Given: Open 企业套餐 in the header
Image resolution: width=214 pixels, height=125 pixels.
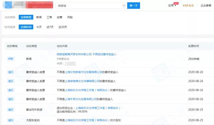Looking at the screenshot, I should coord(206,5).
